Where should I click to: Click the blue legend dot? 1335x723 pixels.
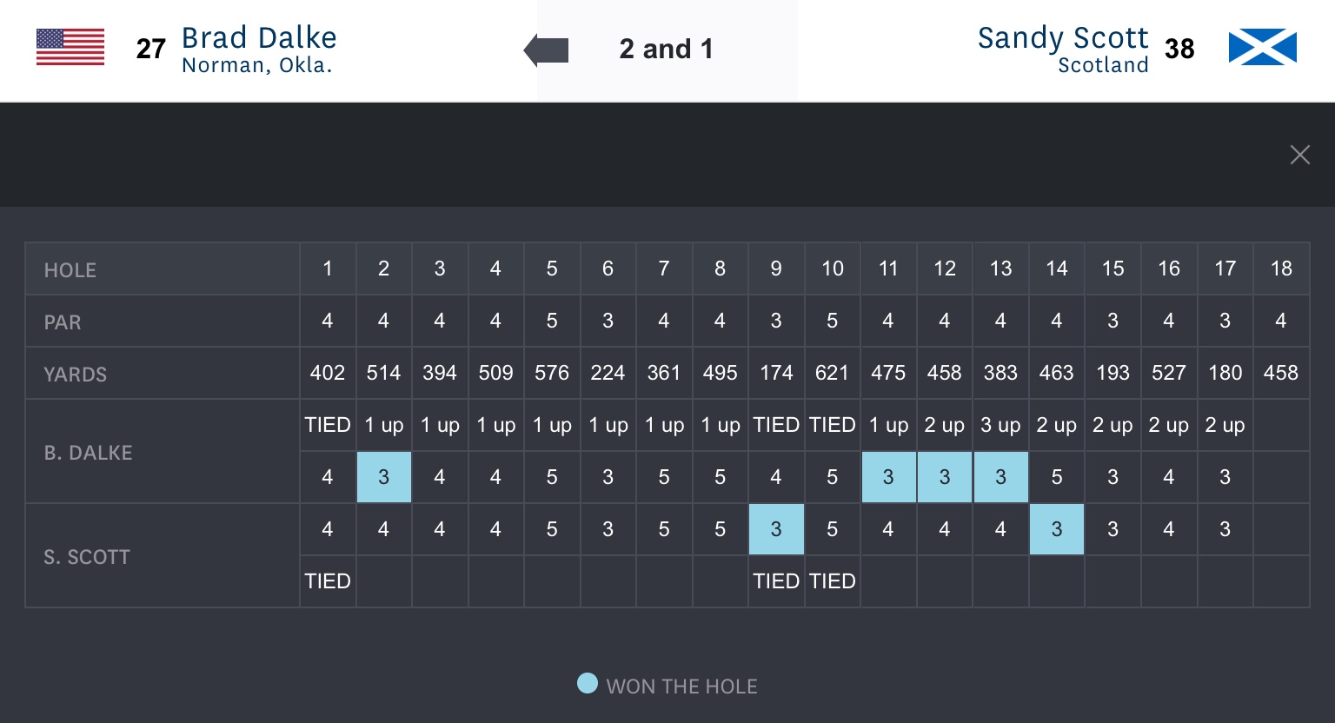(x=588, y=684)
